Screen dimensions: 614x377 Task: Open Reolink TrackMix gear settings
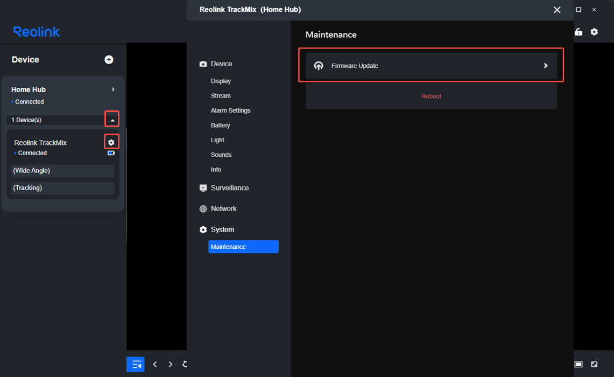point(111,142)
